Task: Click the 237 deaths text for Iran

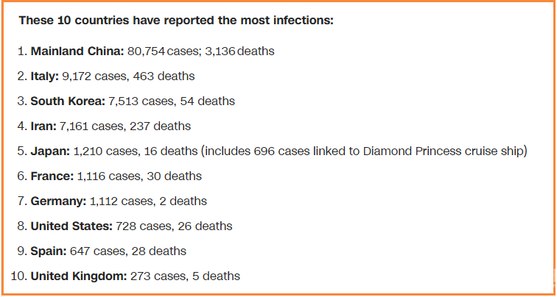Action: (160, 126)
